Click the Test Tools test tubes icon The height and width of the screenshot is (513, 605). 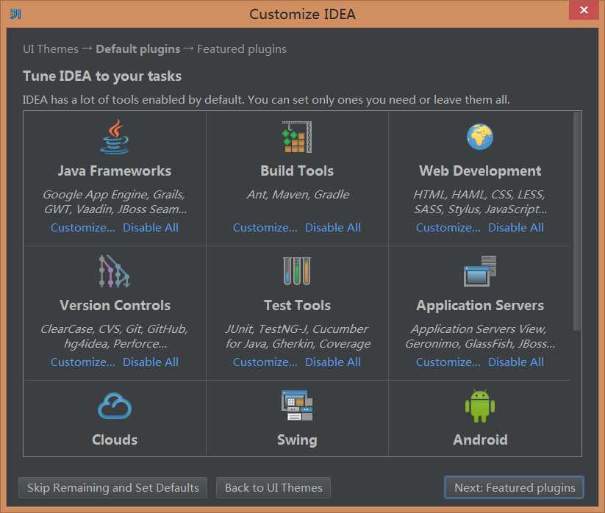point(297,271)
